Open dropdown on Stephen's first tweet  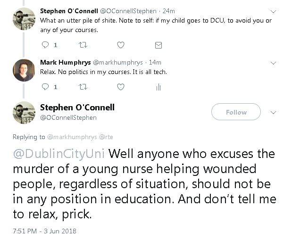pos(274,11)
